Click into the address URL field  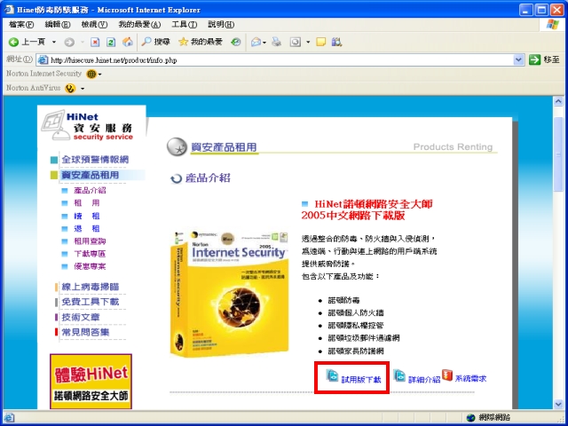(275, 59)
